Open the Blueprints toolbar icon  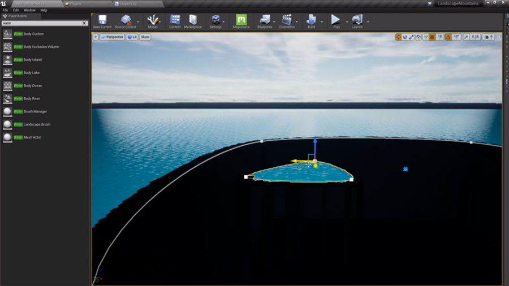(x=264, y=20)
